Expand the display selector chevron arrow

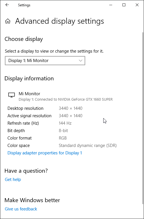(80, 61)
